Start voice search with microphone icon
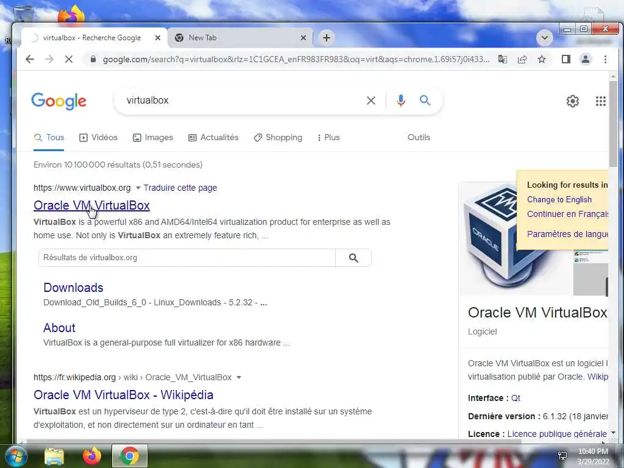Viewport: 624px width, 468px height. (401, 101)
